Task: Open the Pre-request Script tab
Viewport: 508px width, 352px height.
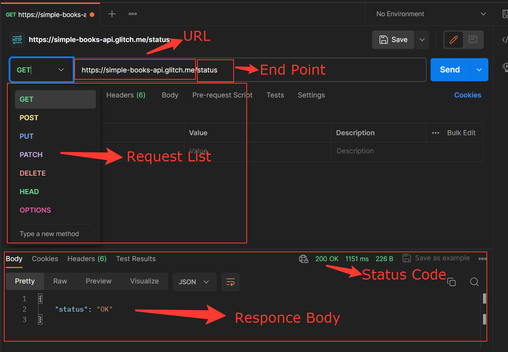Action: [x=222, y=95]
